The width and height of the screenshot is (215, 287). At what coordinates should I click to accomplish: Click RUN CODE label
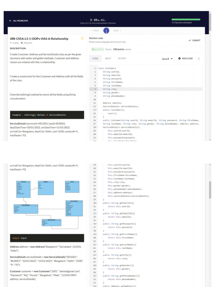click(x=187, y=58)
